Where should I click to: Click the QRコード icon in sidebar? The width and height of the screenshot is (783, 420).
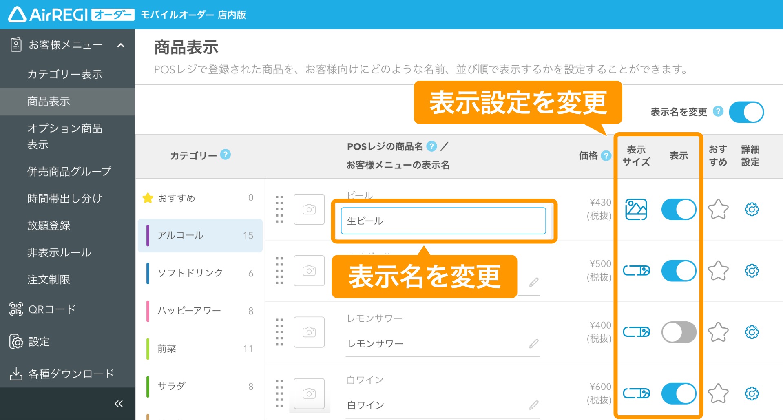tap(16, 309)
